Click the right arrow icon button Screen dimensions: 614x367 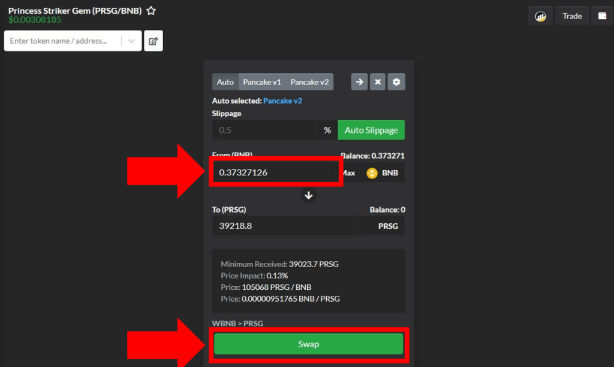(359, 82)
